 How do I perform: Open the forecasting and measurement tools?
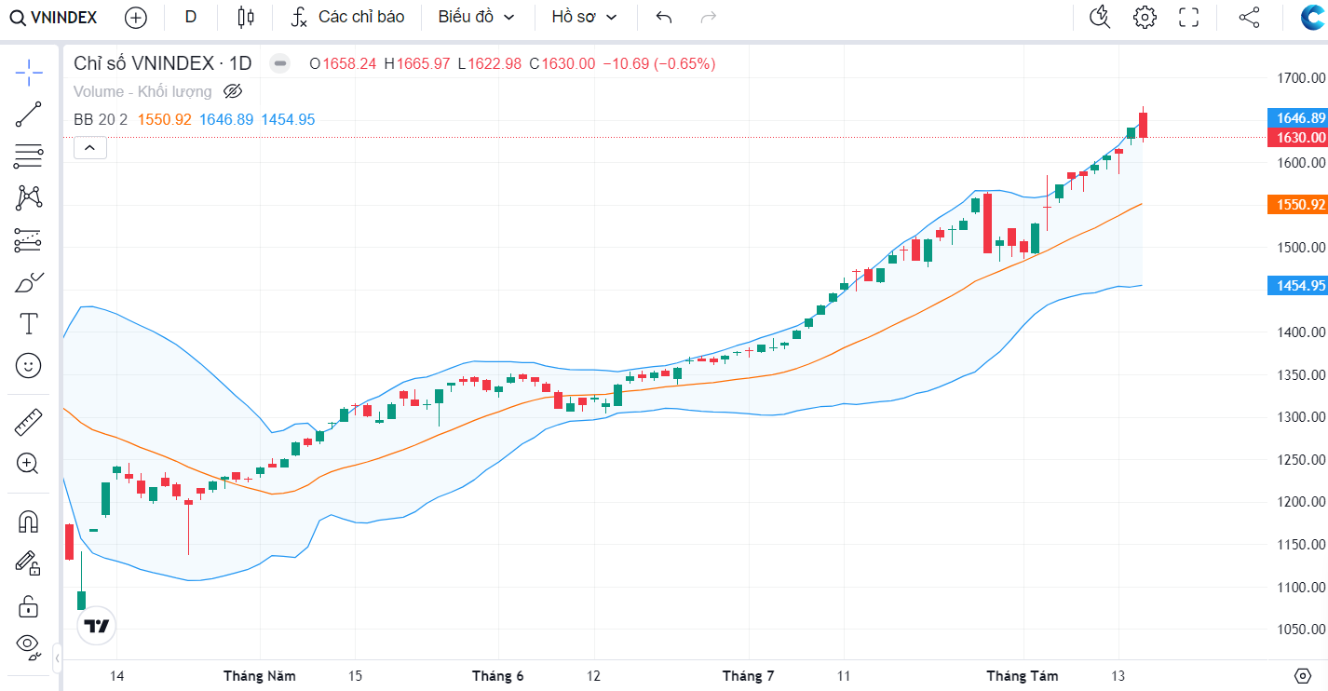tap(29, 240)
